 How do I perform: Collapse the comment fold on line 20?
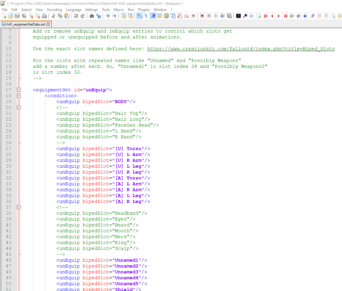pos(19,107)
